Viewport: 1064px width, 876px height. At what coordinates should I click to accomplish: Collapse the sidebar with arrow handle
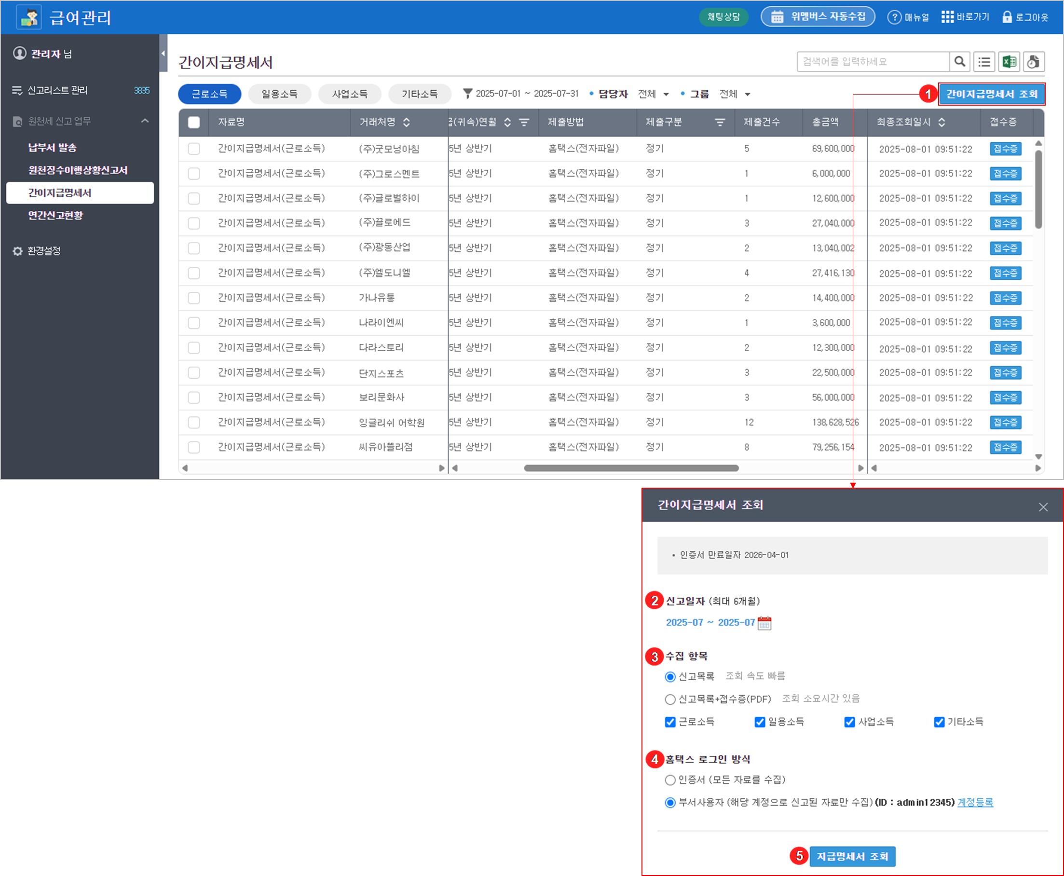(163, 53)
